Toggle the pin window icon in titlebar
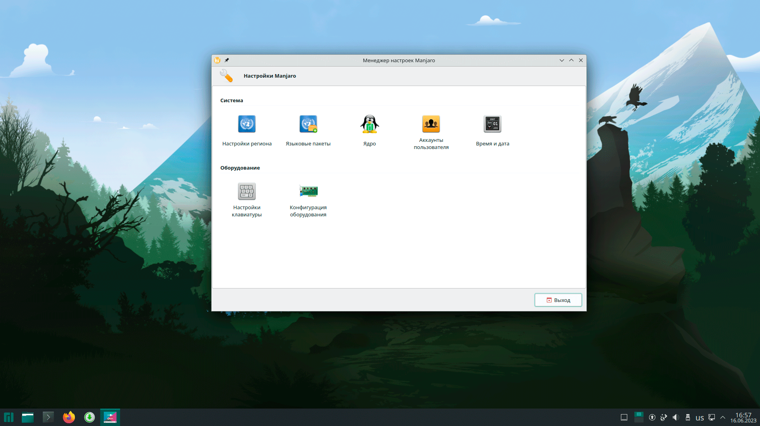 pyautogui.click(x=227, y=60)
